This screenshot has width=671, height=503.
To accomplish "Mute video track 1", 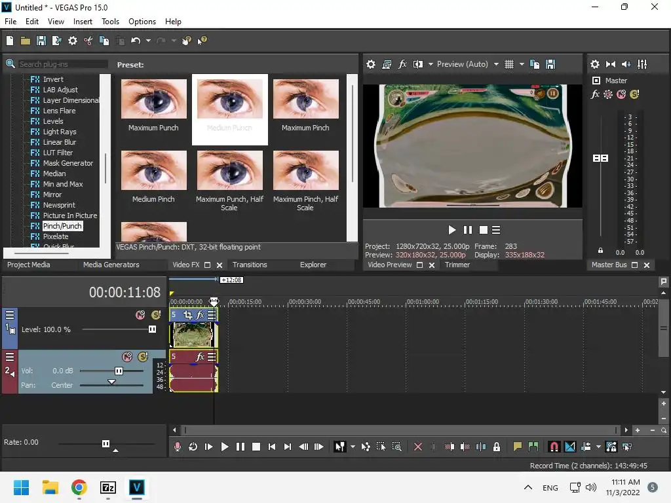I will tap(140, 315).
